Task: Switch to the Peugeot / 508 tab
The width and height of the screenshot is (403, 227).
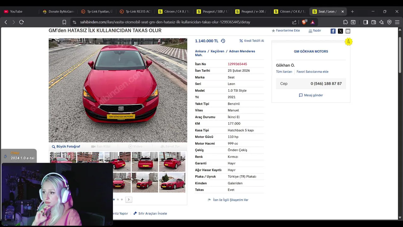Action: click(x=213, y=11)
